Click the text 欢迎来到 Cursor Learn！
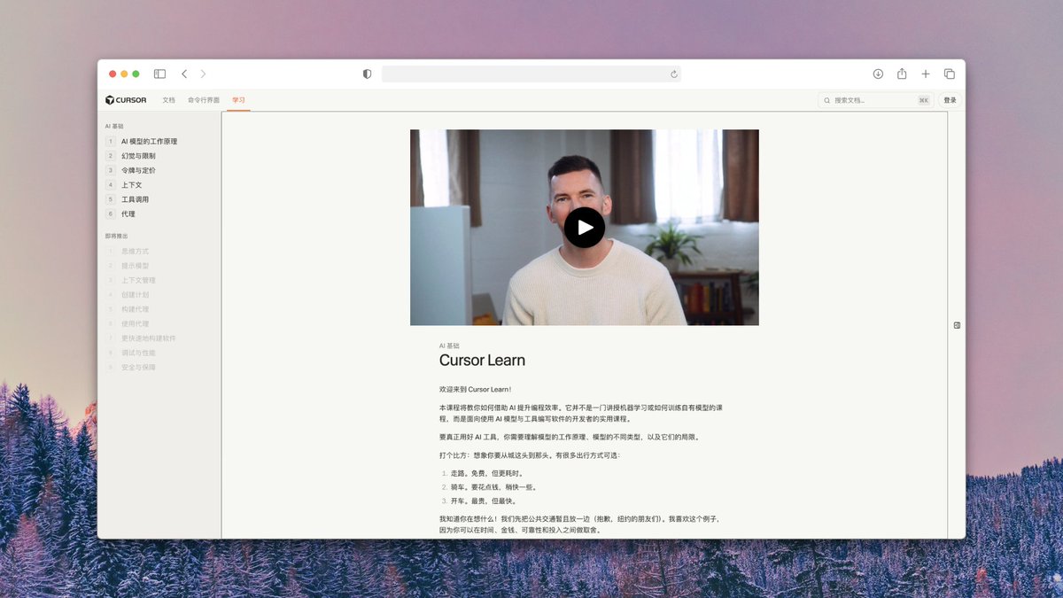The image size is (1063, 598). pos(475,389)
